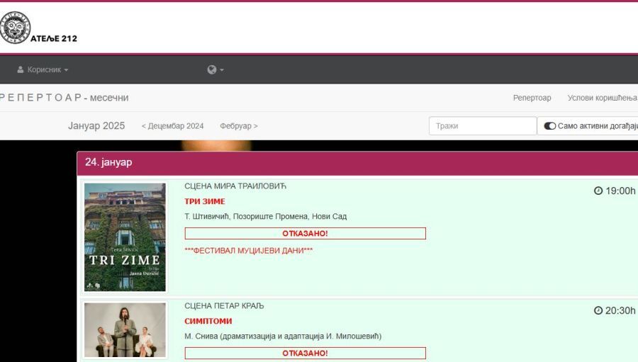Viewport: 638px width, 362px height.
Task: Focus the Тражи search field
Action: [483, 125]
